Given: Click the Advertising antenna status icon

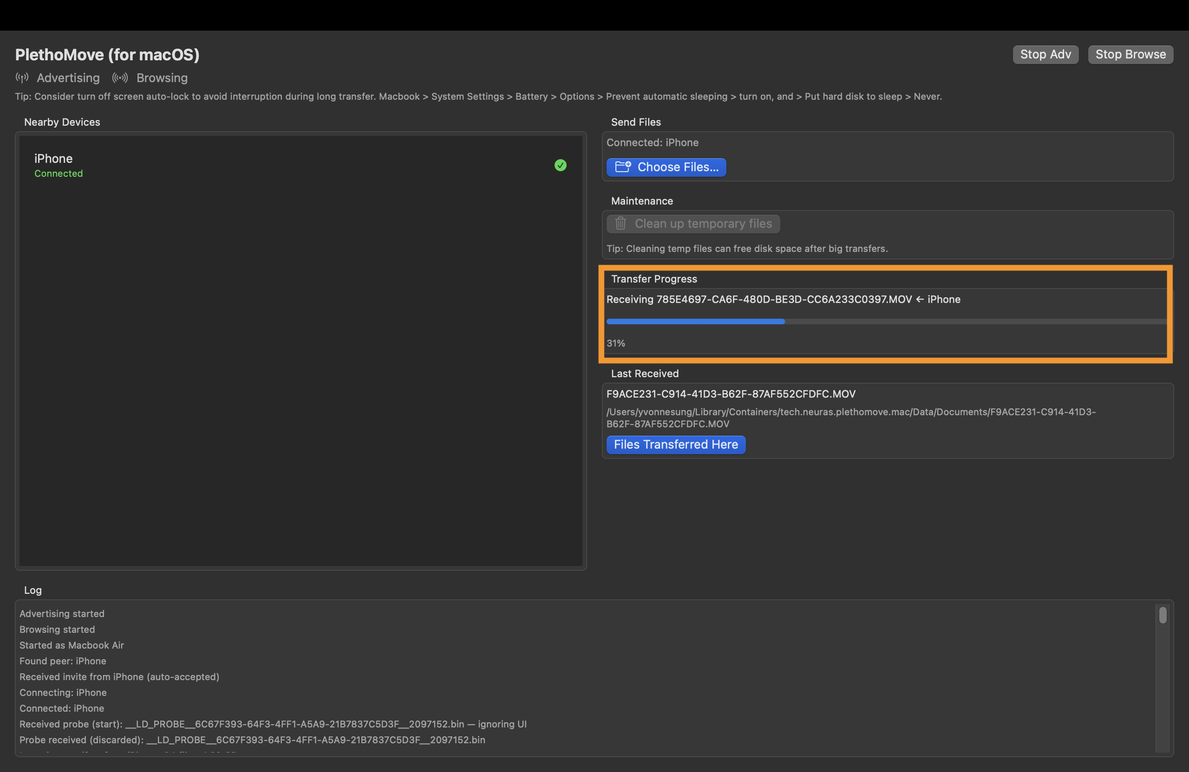Looking at the screenshot, I should 21,78.
